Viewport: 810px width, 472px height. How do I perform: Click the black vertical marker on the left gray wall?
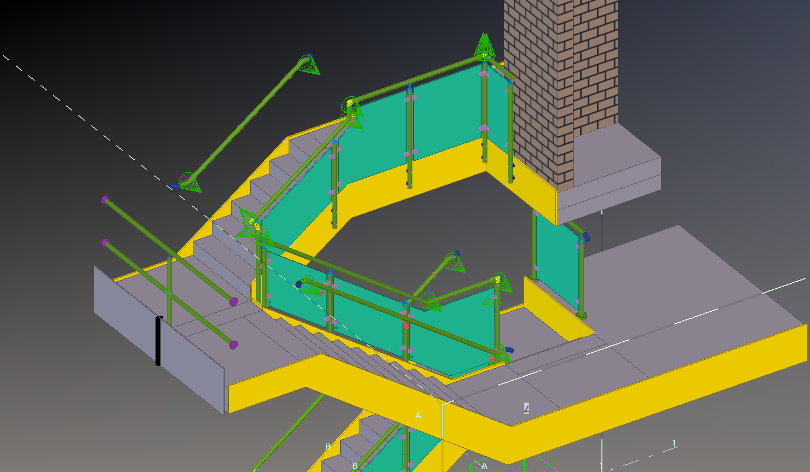click(x=159, y=339)
